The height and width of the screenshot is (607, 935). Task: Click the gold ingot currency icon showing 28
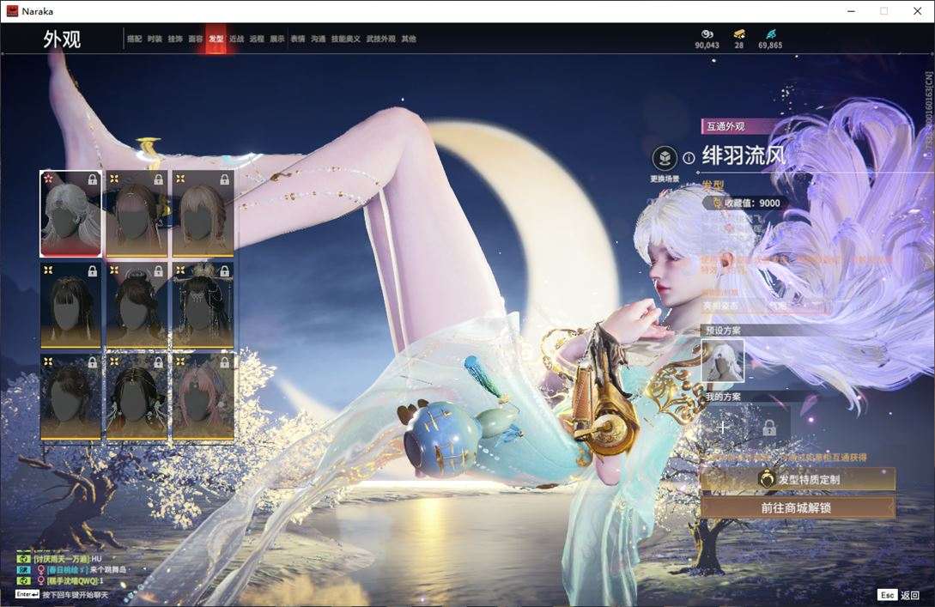pos(738,35)
